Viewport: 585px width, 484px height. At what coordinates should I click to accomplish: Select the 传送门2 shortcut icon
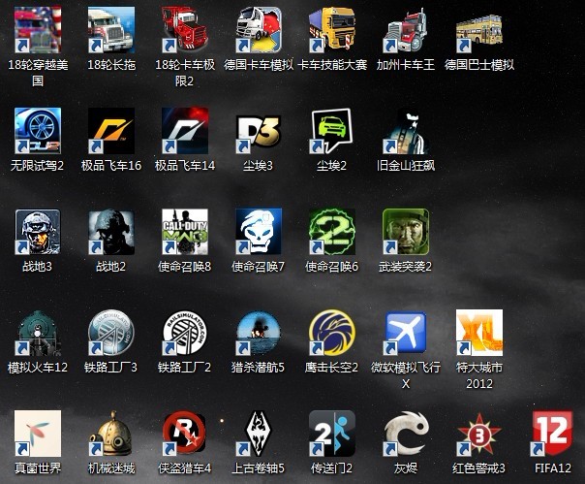332,434
